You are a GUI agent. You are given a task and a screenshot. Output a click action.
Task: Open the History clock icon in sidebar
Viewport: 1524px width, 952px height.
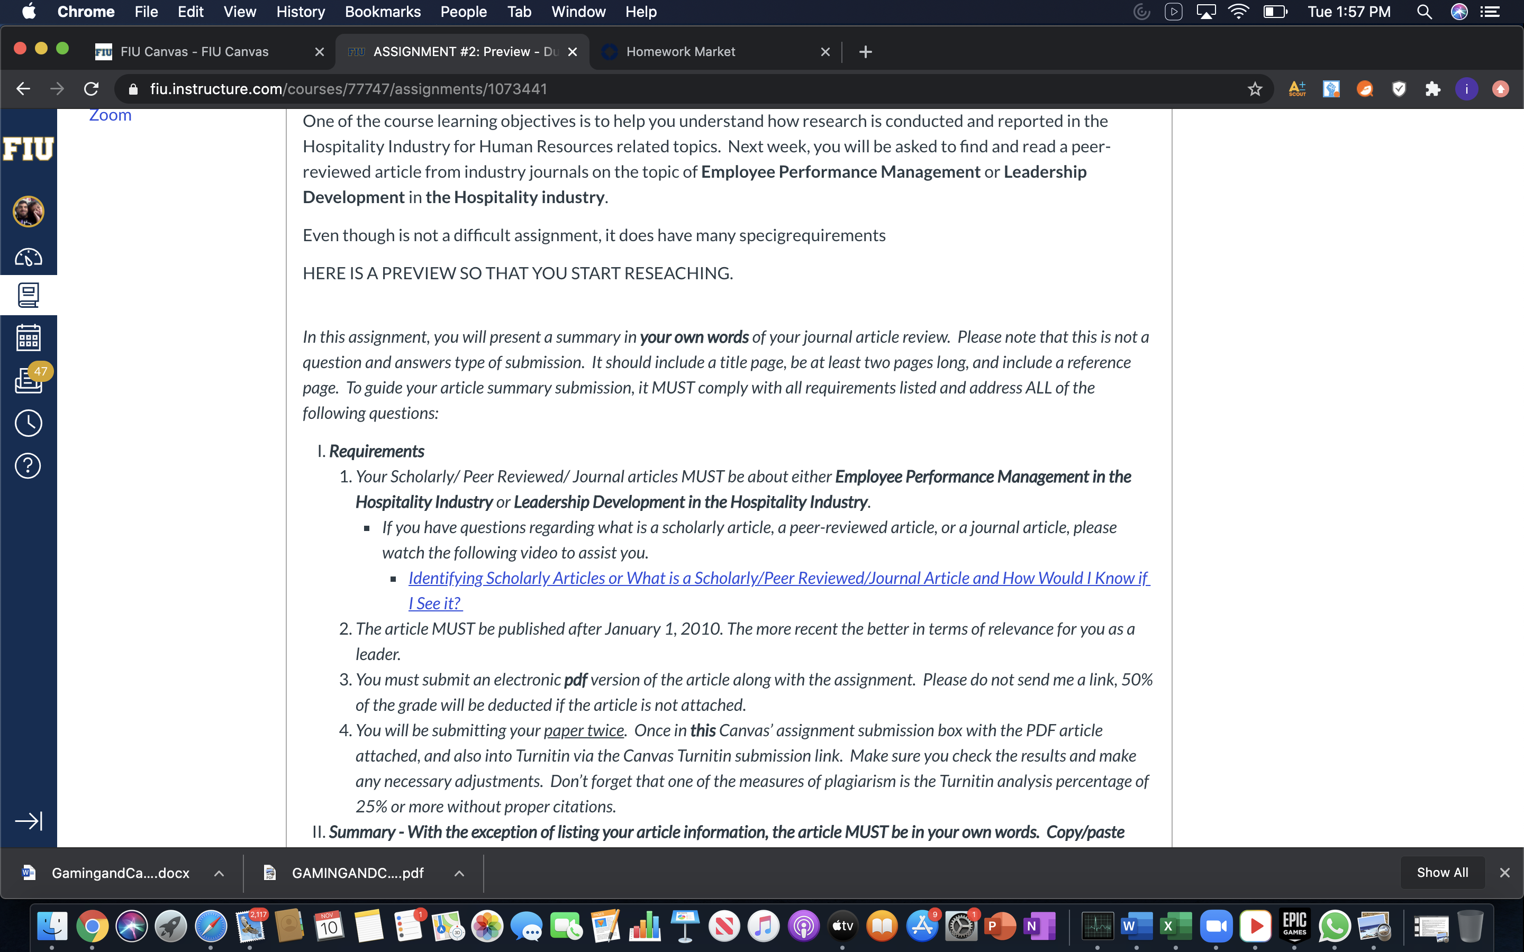tap(29, 423)
